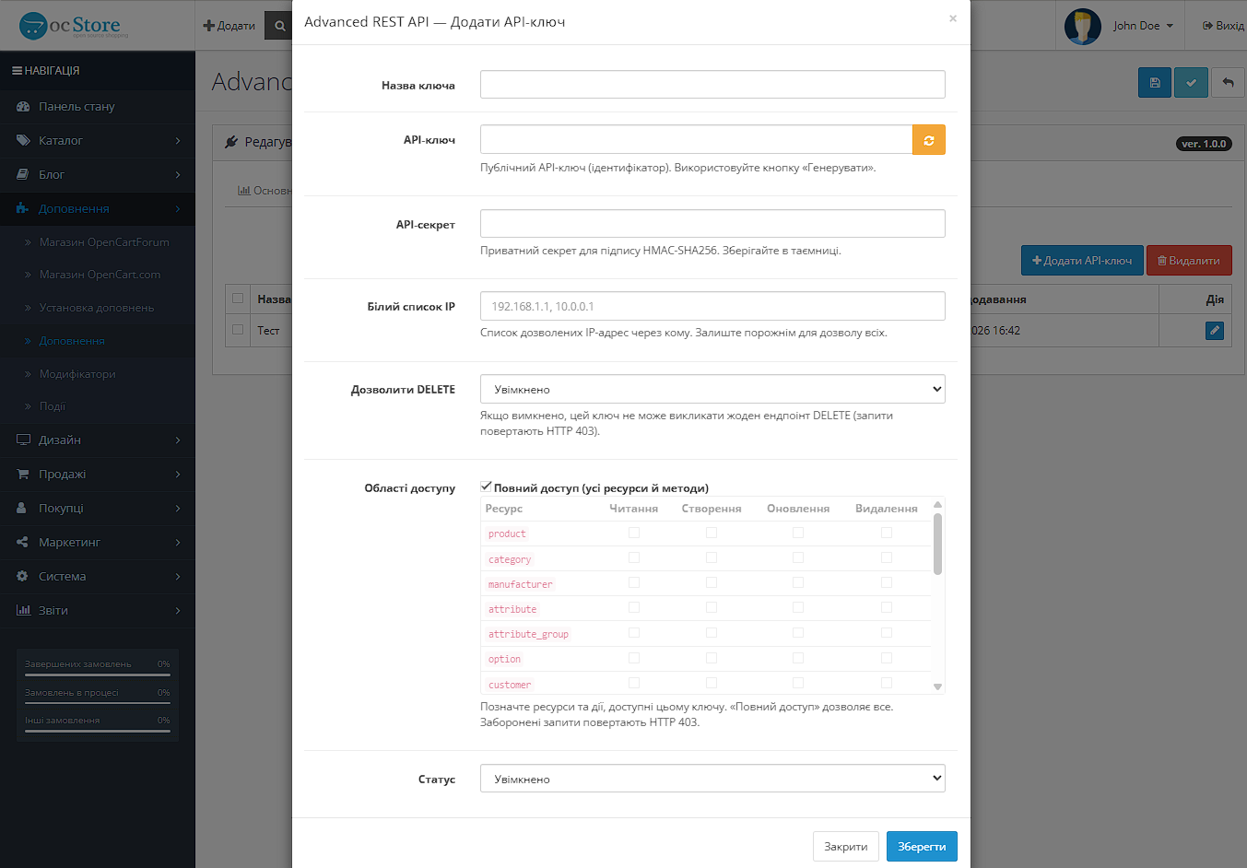The image size is (1247, 868).
Task: Click the Каталог tags icon
Action: pyautogui.click(x=23, y=141)
